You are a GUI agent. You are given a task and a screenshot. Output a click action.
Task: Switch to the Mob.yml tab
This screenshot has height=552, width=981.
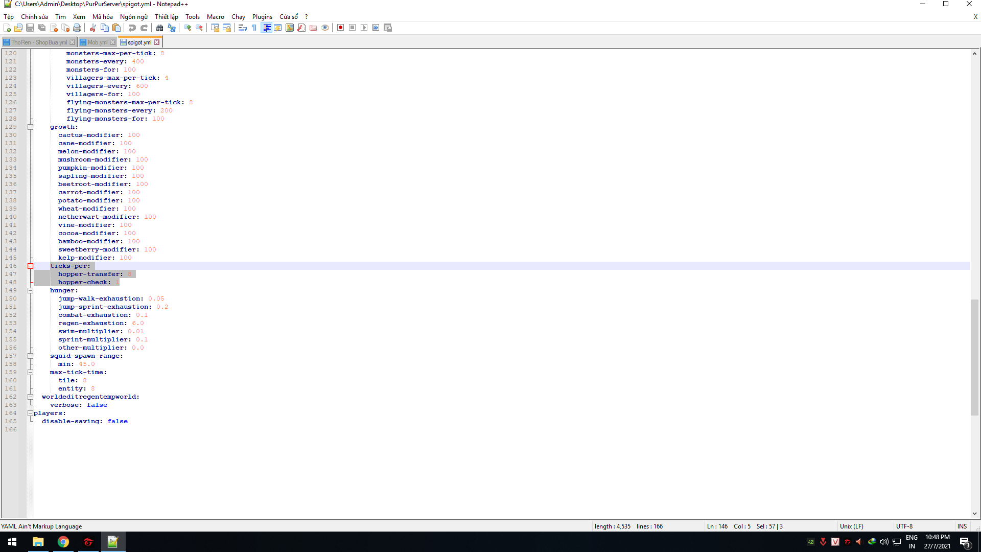tap(97, 42)
